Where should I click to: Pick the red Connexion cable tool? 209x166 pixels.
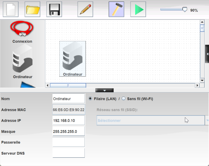(22, 29)
